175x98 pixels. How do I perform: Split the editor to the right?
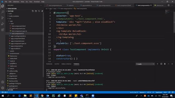coord(168,5)
